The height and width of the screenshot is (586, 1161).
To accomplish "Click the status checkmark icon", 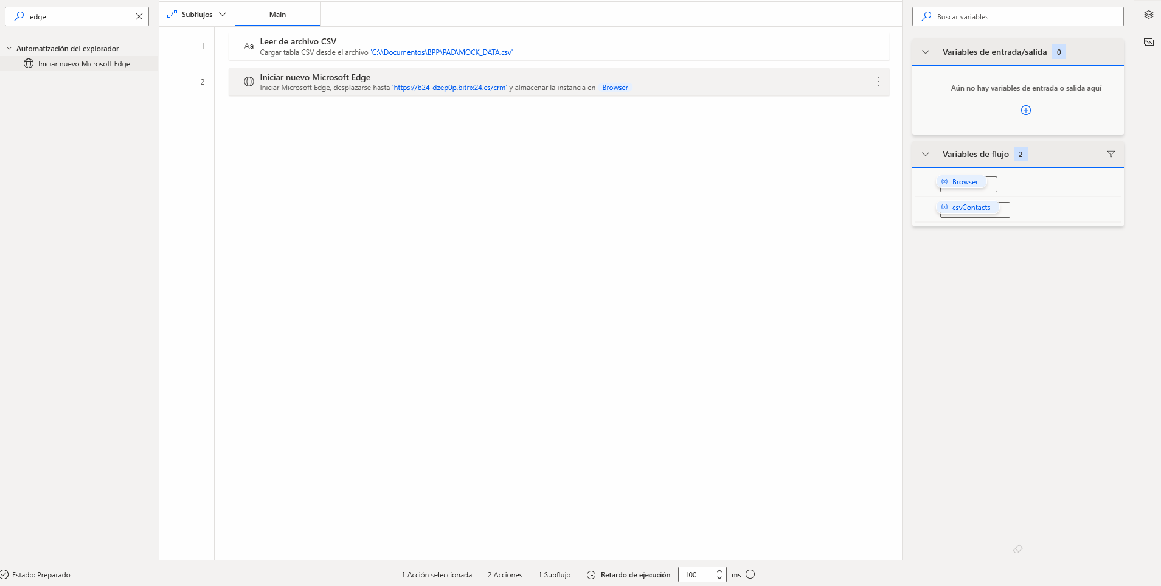I will [4, 574].
